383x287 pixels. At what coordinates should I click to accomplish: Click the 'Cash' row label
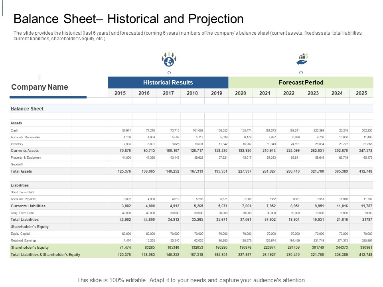[14, 130]
